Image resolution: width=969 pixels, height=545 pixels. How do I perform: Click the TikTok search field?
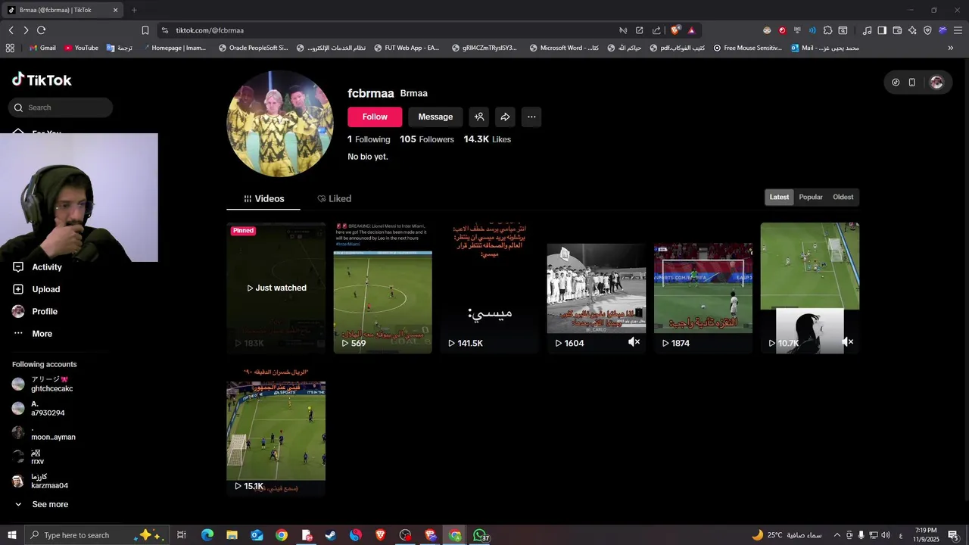point(61,107)
